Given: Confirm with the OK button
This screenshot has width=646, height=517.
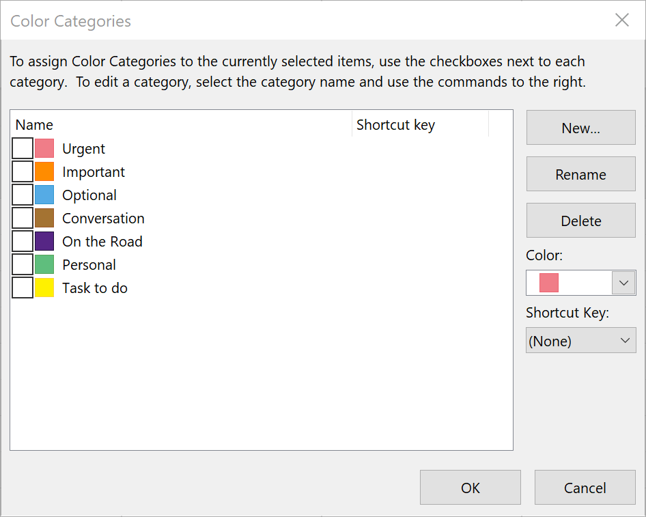Looking at the screenshot, I should point(470,488).
